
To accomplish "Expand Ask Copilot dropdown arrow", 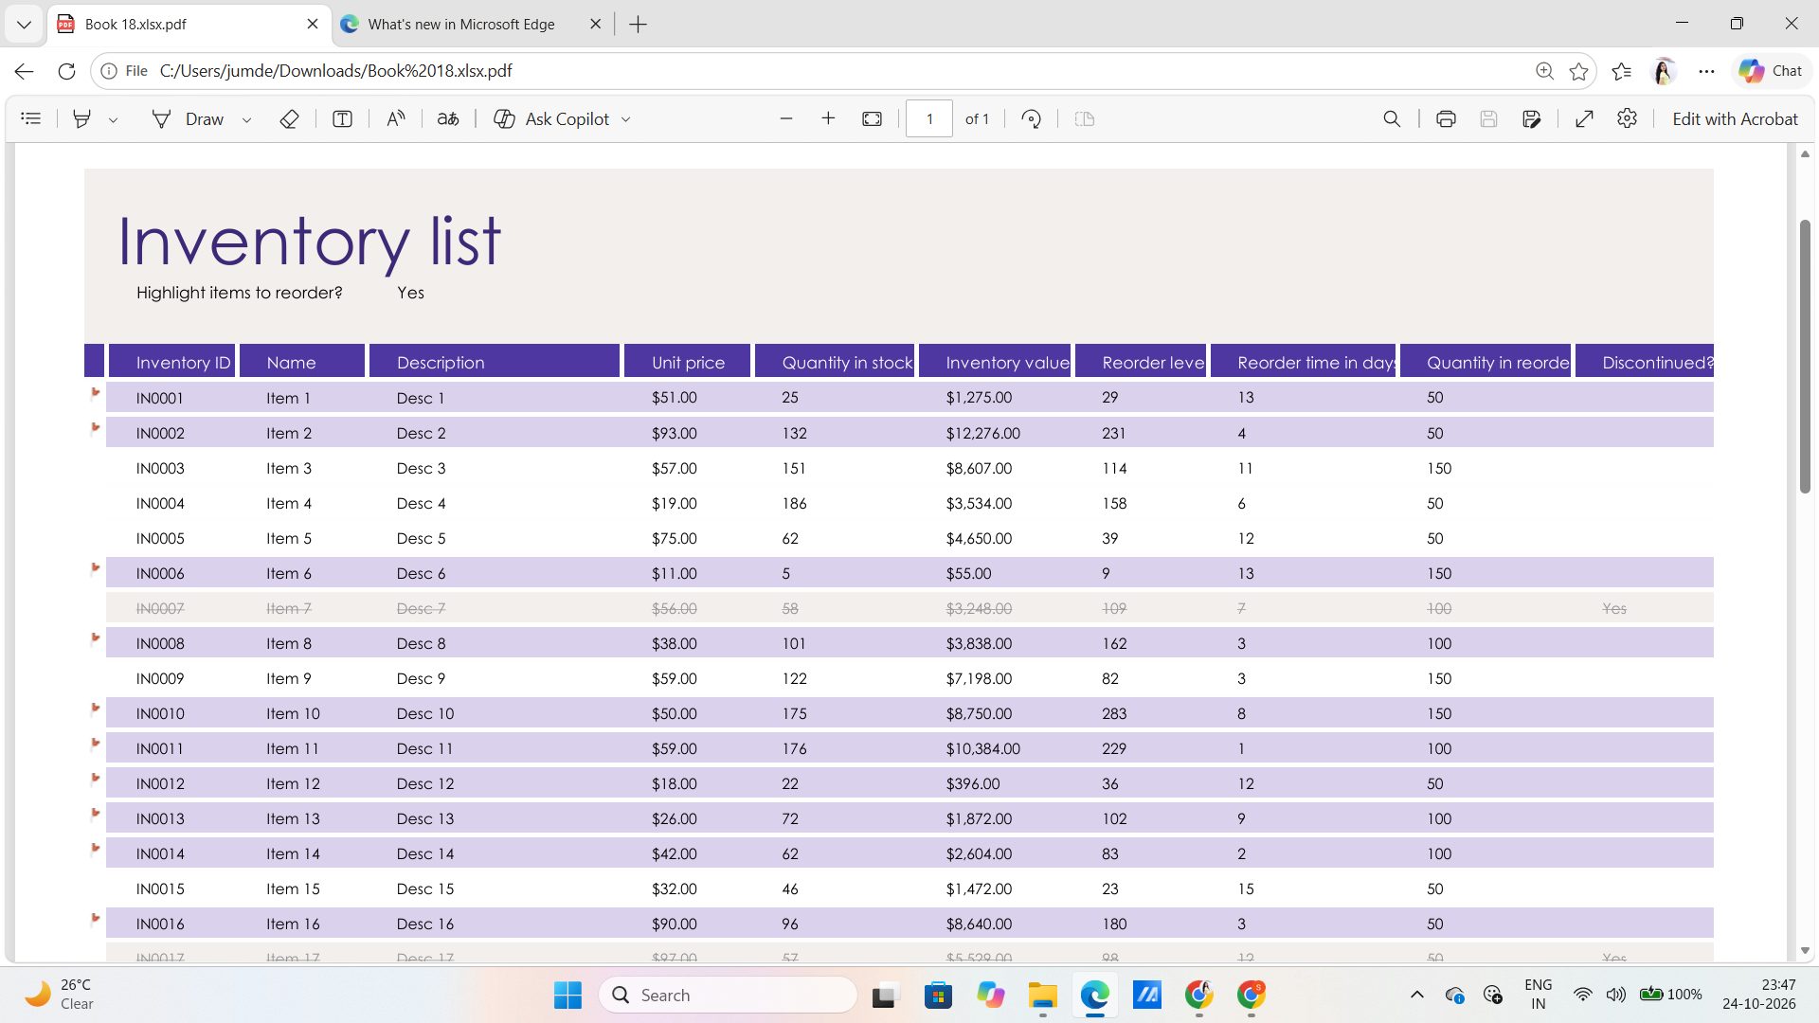I will [626, 119].
